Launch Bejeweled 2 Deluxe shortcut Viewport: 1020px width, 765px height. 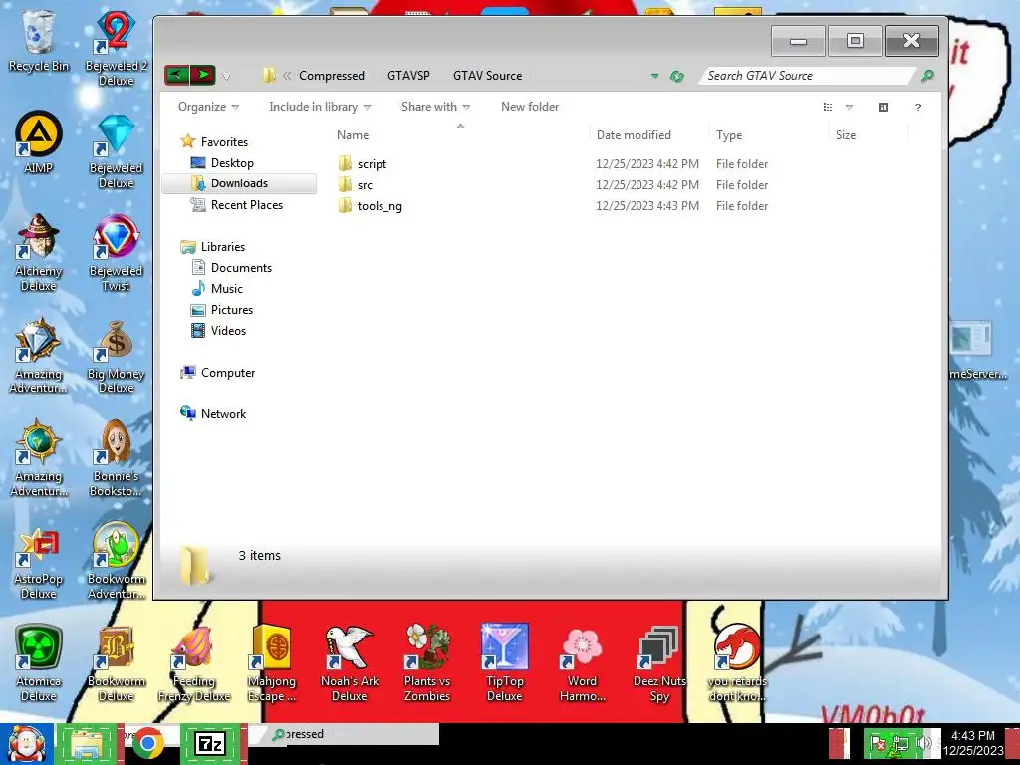(x=116, y=49)
